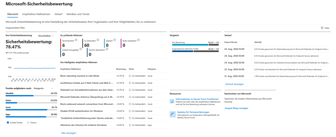
Task: Click the Secure Score-Funktionen resource icon
Action: point(172,101)
